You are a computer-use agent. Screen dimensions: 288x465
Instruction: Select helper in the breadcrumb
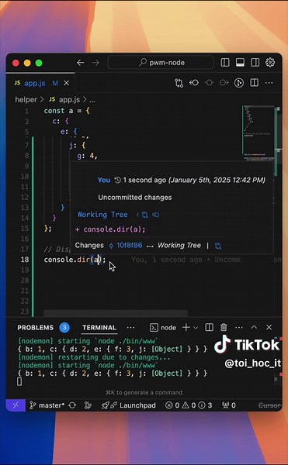click(26, 100)
